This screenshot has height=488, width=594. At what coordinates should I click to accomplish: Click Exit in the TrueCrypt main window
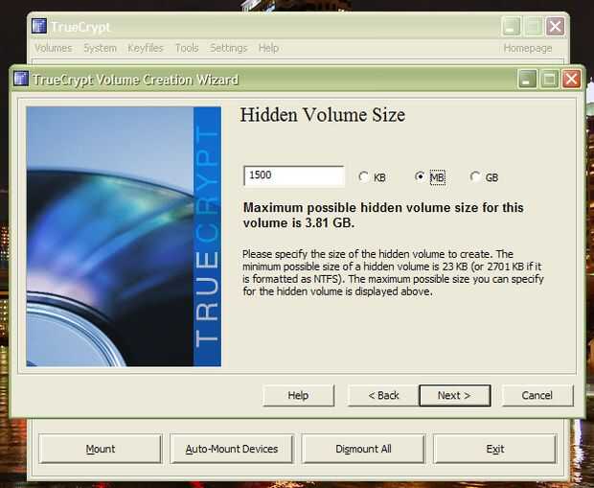tap(494, 449)
